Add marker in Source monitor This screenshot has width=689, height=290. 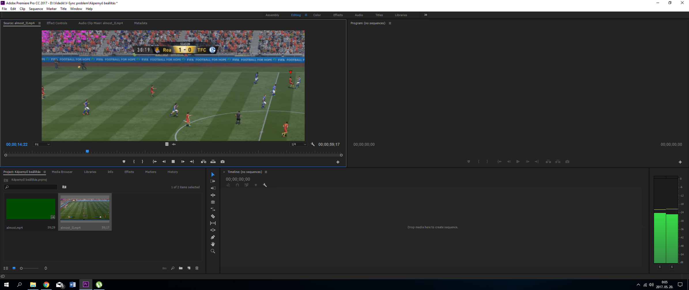pyautogui.click(x=124, y=162)
